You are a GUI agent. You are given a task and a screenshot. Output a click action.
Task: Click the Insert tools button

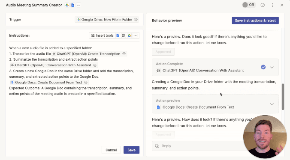102,36
